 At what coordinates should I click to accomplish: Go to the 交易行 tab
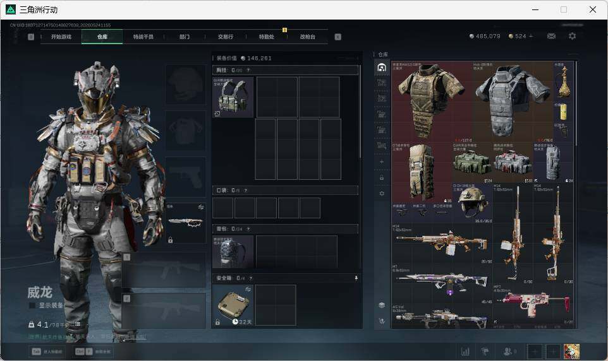point(225,37)
